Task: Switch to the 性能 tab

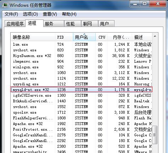Action: [73, 24]
